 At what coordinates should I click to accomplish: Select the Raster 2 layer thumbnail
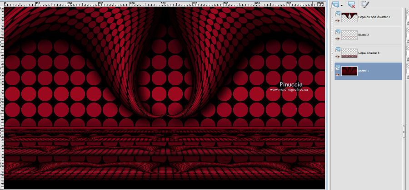349,35
